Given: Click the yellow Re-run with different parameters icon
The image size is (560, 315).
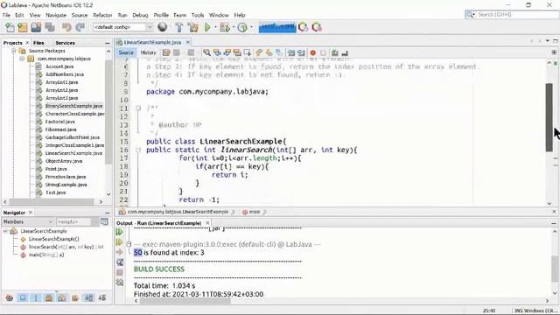Looking at the screenshot, I should (x=119, y=242).
